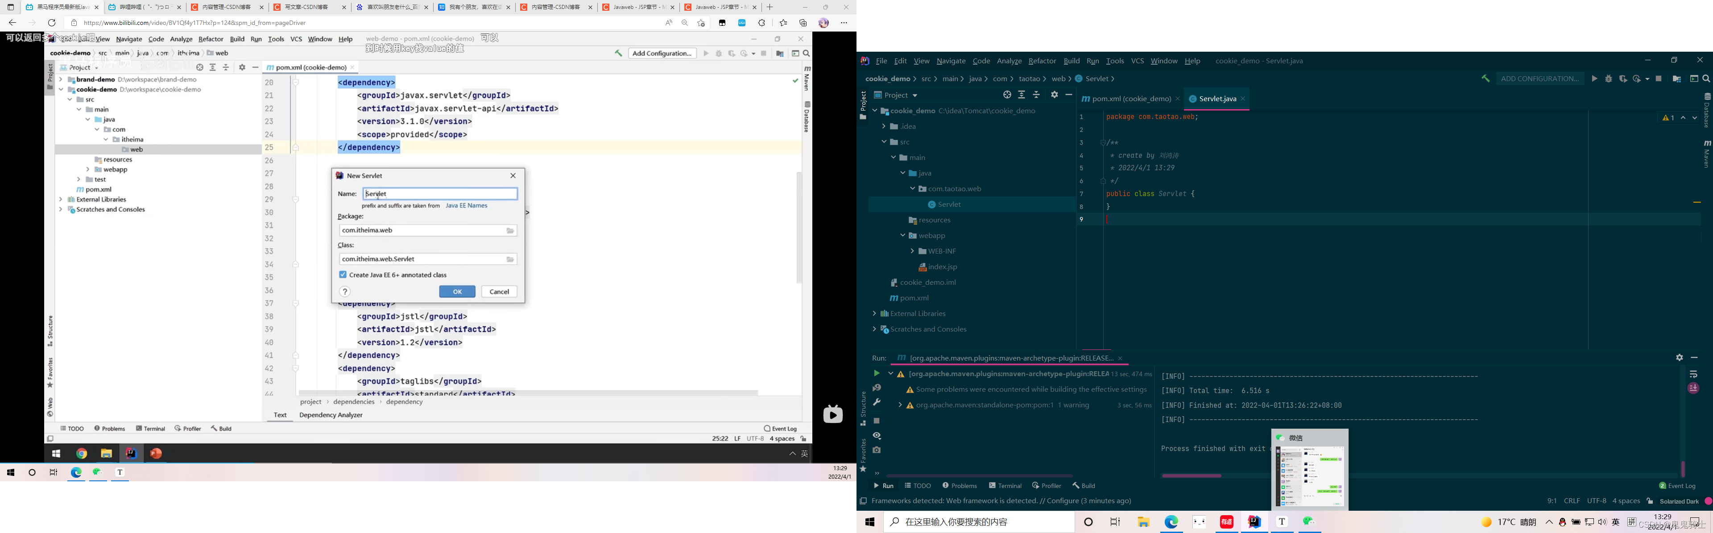Click Cancel in New Servlet dialog

tap(500, 292)
